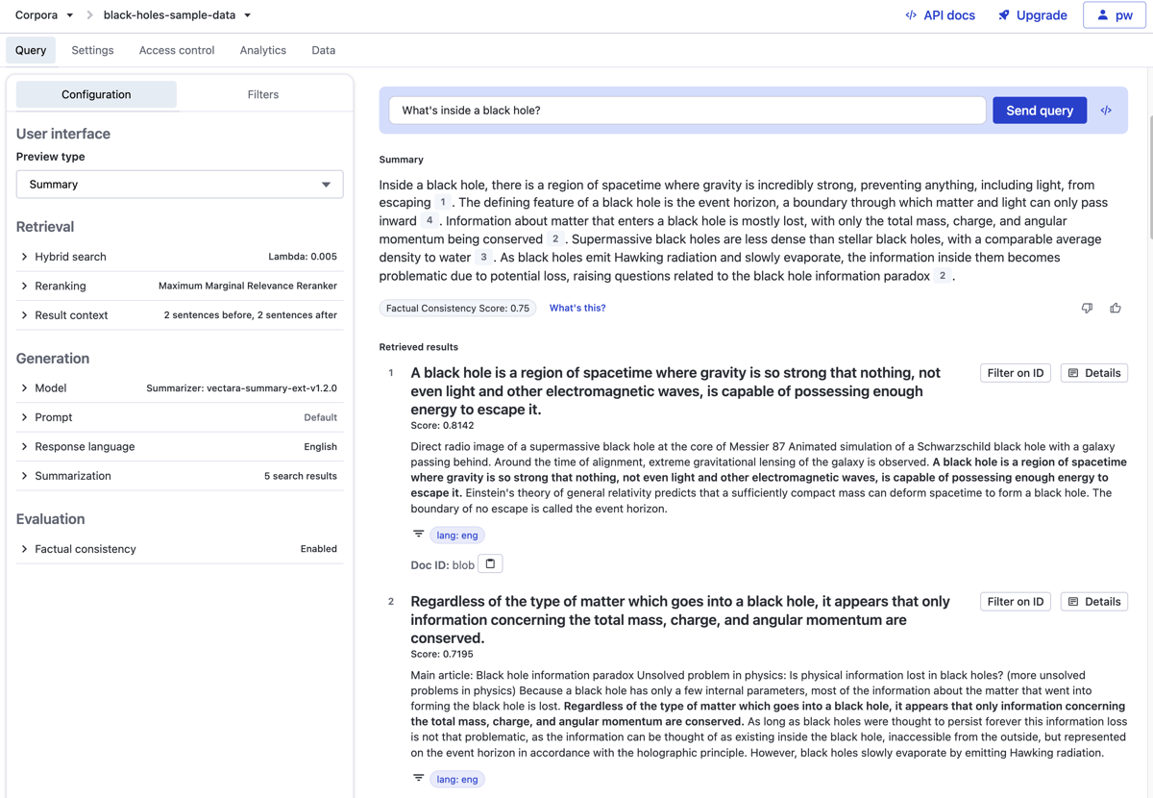
Task: Open filter icon under first result
Action: pyautogui.click(x=419, y=535)
